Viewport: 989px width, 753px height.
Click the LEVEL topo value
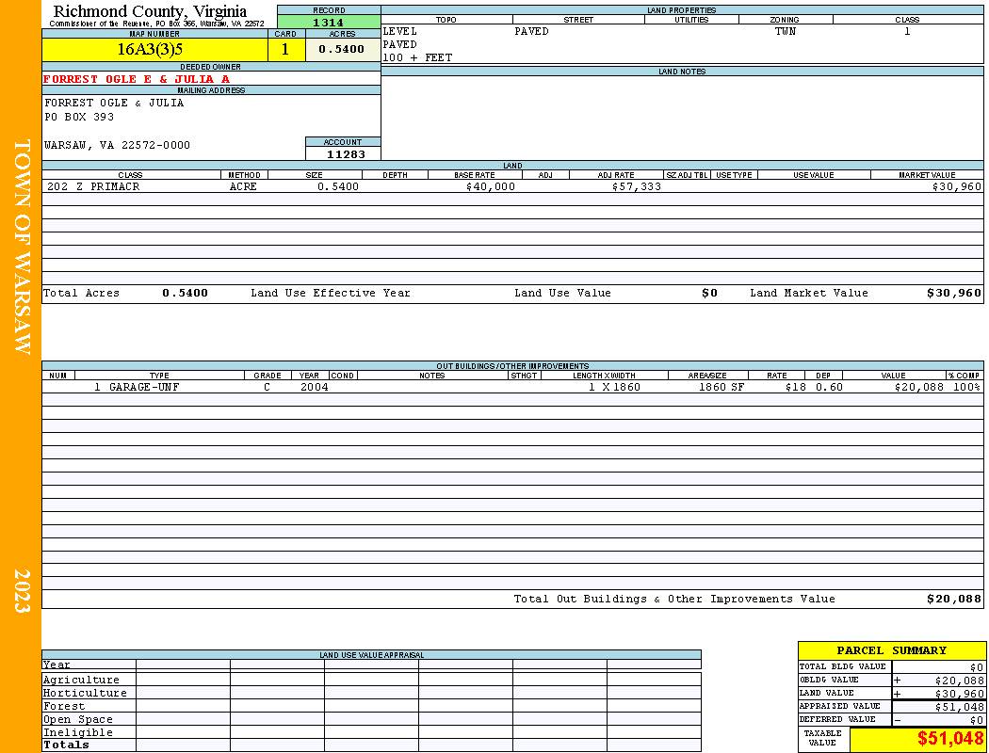[400, 31]
